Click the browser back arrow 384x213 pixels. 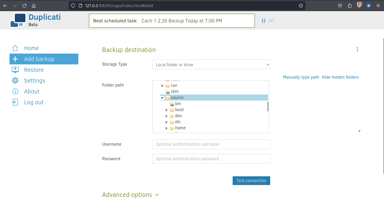point(5,6)
